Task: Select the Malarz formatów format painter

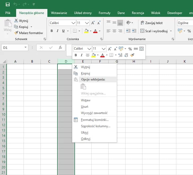Action: (29, 33)
